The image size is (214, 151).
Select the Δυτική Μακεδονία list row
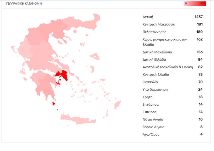[x=172, y=52]
